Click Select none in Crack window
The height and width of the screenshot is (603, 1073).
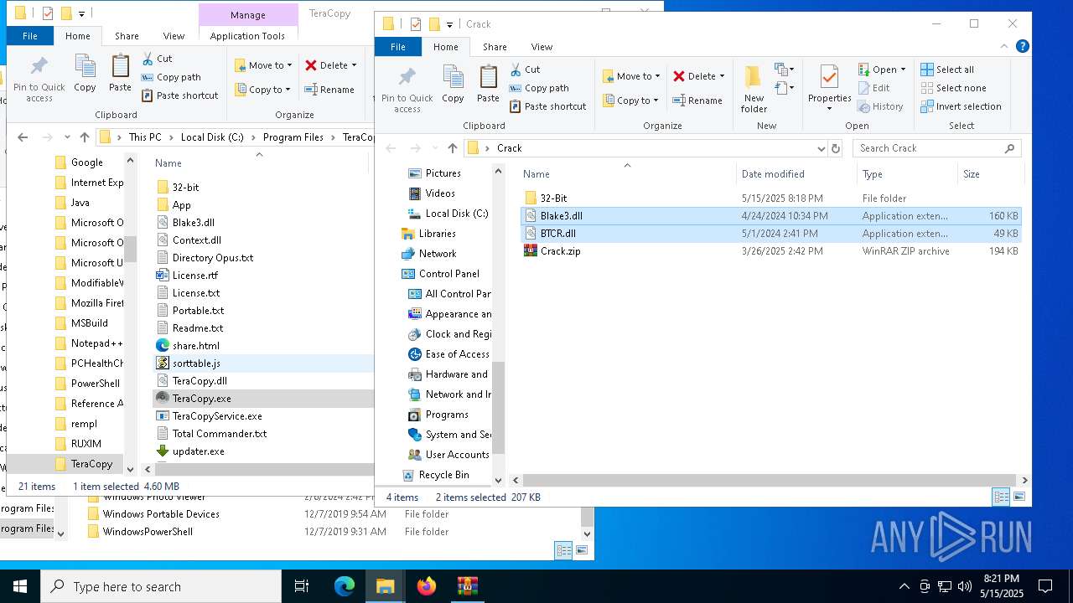pyautogui.click(x=953, y=88)
